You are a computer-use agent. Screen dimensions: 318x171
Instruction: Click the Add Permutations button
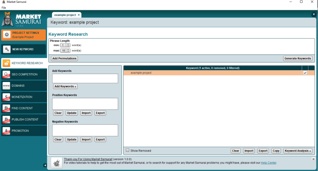click(64, 58)
